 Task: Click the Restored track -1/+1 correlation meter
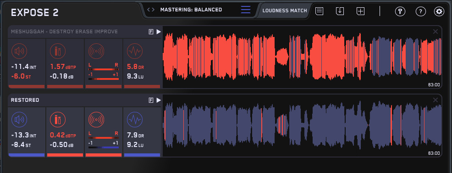[x=103, y=147]
